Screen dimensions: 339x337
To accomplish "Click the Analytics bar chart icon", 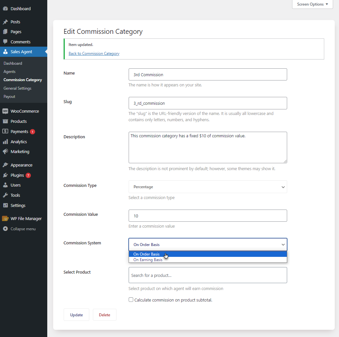I will [5, 142].
